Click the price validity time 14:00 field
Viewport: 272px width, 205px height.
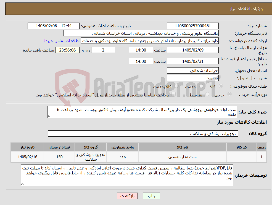[x=141, y=61]
